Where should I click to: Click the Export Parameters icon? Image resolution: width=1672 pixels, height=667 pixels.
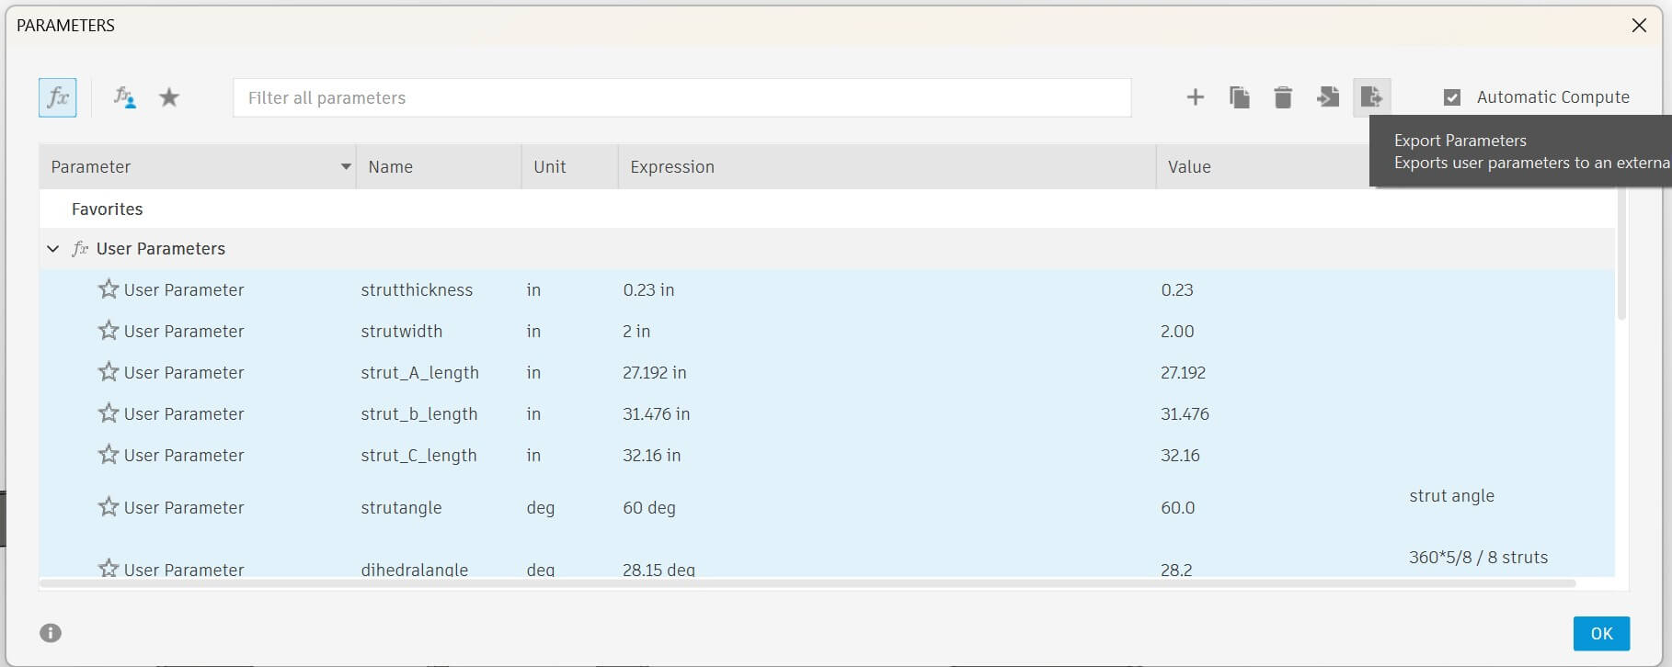pyautogui.click(x=1371, y=96)
